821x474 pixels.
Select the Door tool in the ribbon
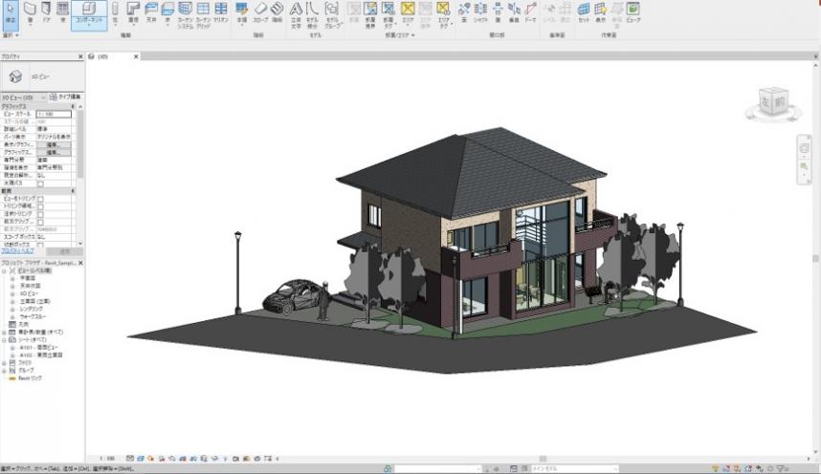[47, 11]
